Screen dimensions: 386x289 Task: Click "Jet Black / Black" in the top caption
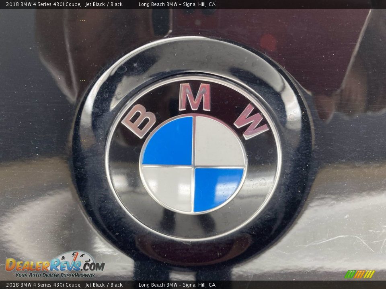104,4
